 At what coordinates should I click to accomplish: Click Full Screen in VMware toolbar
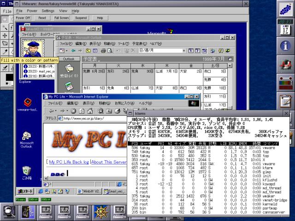click(61, 18)
